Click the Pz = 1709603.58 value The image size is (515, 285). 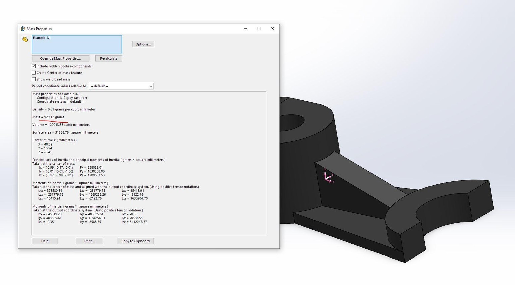(x=93, y=175)
